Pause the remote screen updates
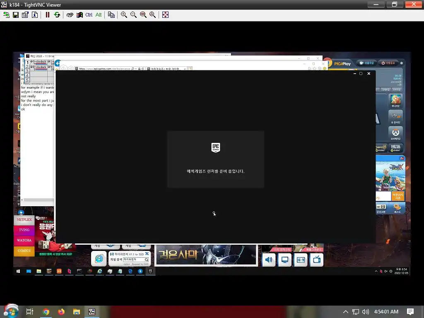 (48, 15)
